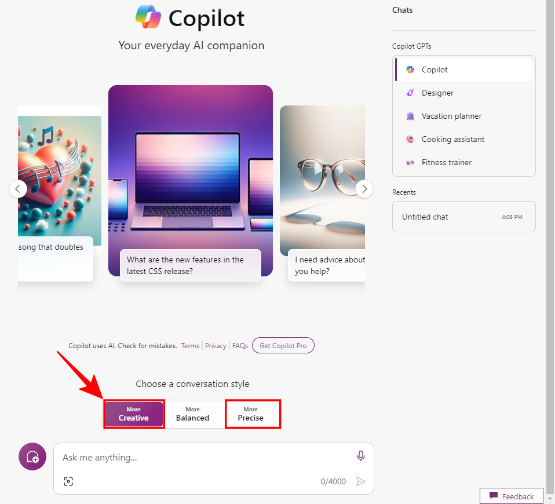The image size is (555, 504).
Task: Select the CSS release features suggestion card
Action: click(x=190, y=265)
